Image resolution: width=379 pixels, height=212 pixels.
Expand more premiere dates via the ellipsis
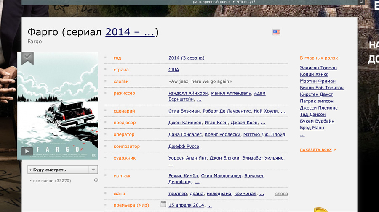pos(210,205)
